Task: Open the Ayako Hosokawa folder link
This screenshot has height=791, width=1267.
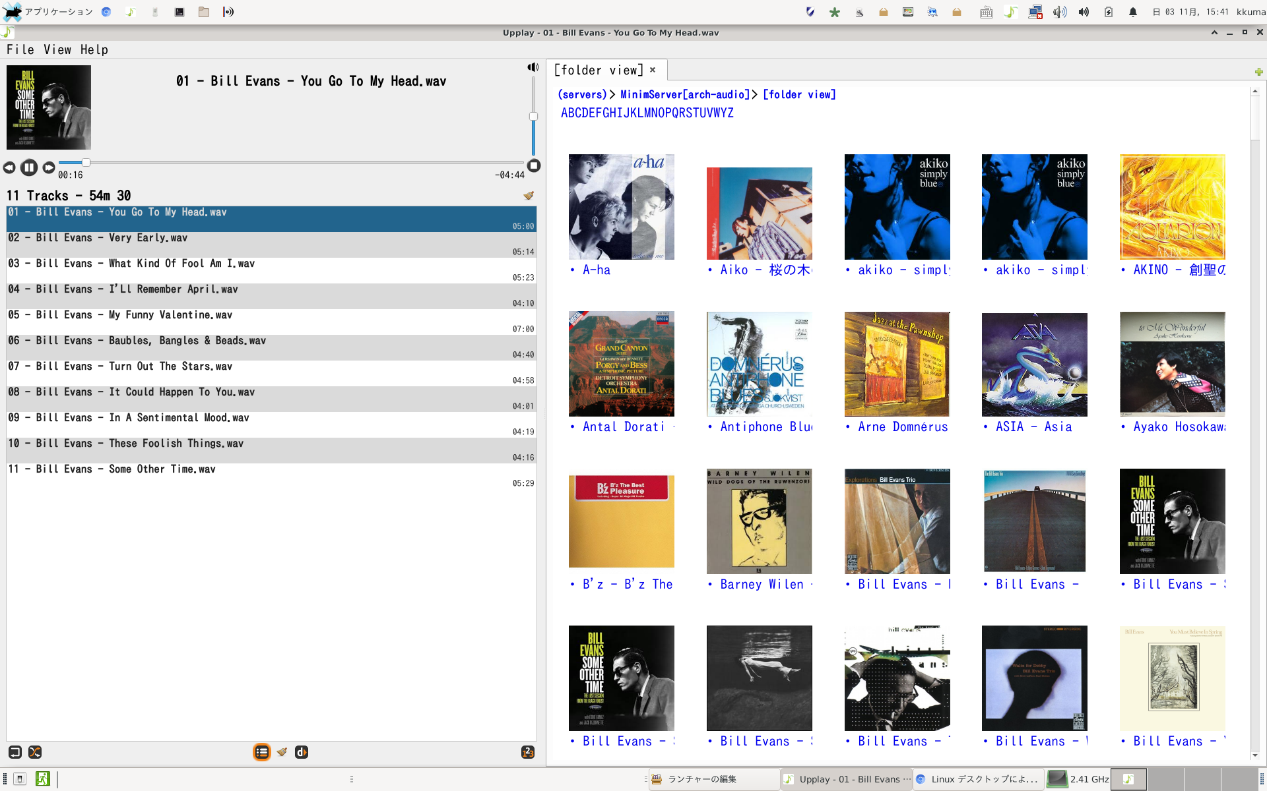Action: 1179,426
